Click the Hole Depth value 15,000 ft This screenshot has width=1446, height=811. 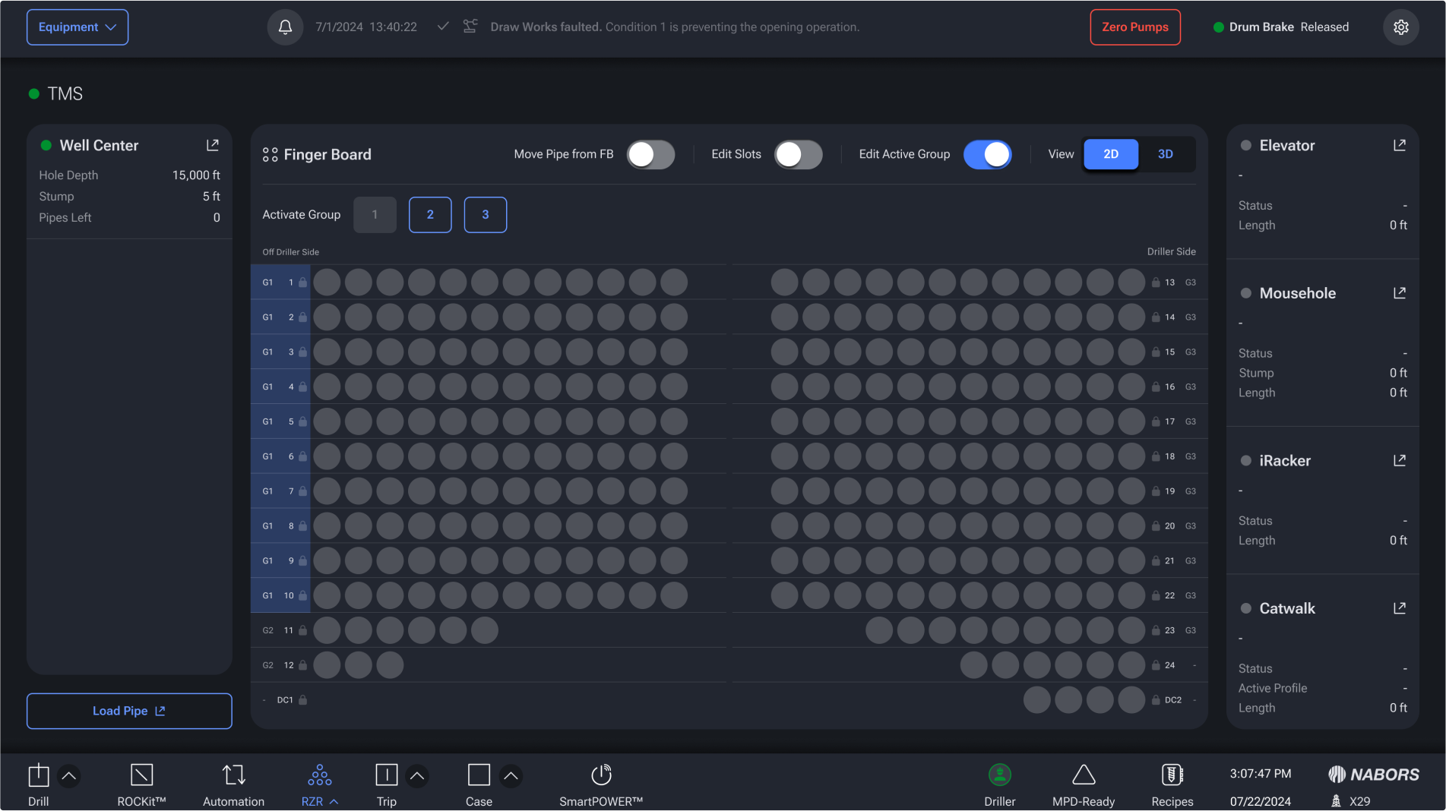coord(196,175)
